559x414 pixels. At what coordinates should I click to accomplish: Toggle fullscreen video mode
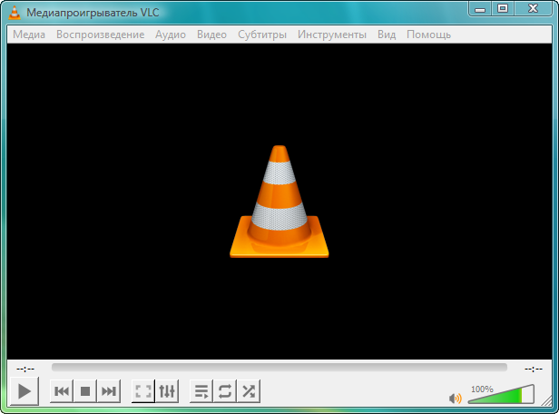143,391
